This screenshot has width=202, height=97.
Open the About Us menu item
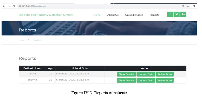coord(113,15)
